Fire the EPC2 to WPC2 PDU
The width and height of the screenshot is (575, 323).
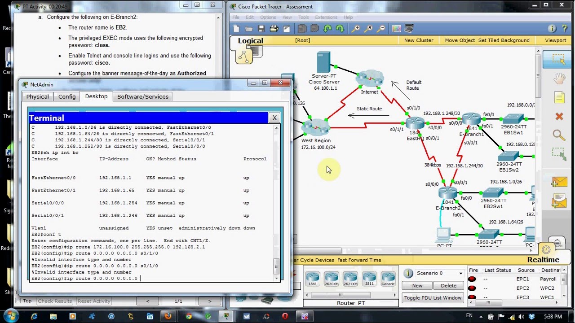[x=472, y=288]
